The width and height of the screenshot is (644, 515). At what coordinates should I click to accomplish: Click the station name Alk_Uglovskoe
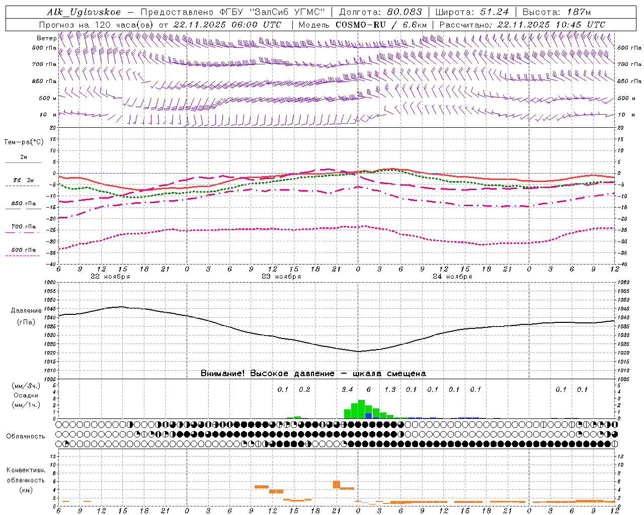[84, 12]
